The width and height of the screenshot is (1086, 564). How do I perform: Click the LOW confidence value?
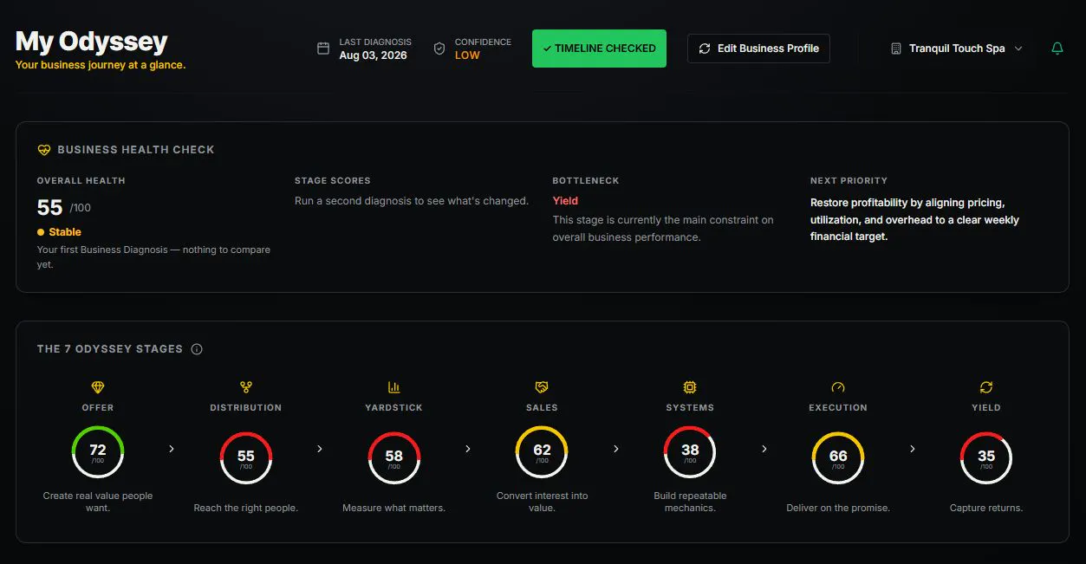coord(467,55)
